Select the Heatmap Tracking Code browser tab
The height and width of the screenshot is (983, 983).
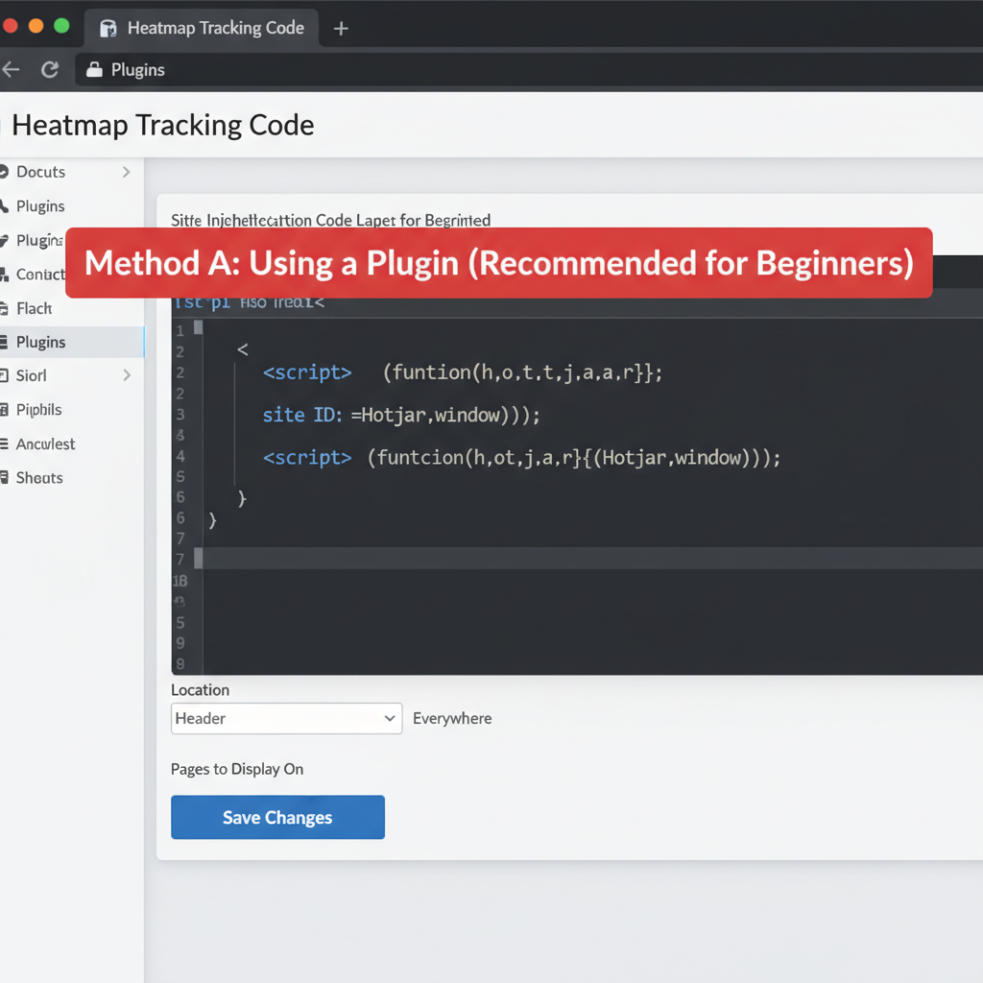click(x=202, y=28)
